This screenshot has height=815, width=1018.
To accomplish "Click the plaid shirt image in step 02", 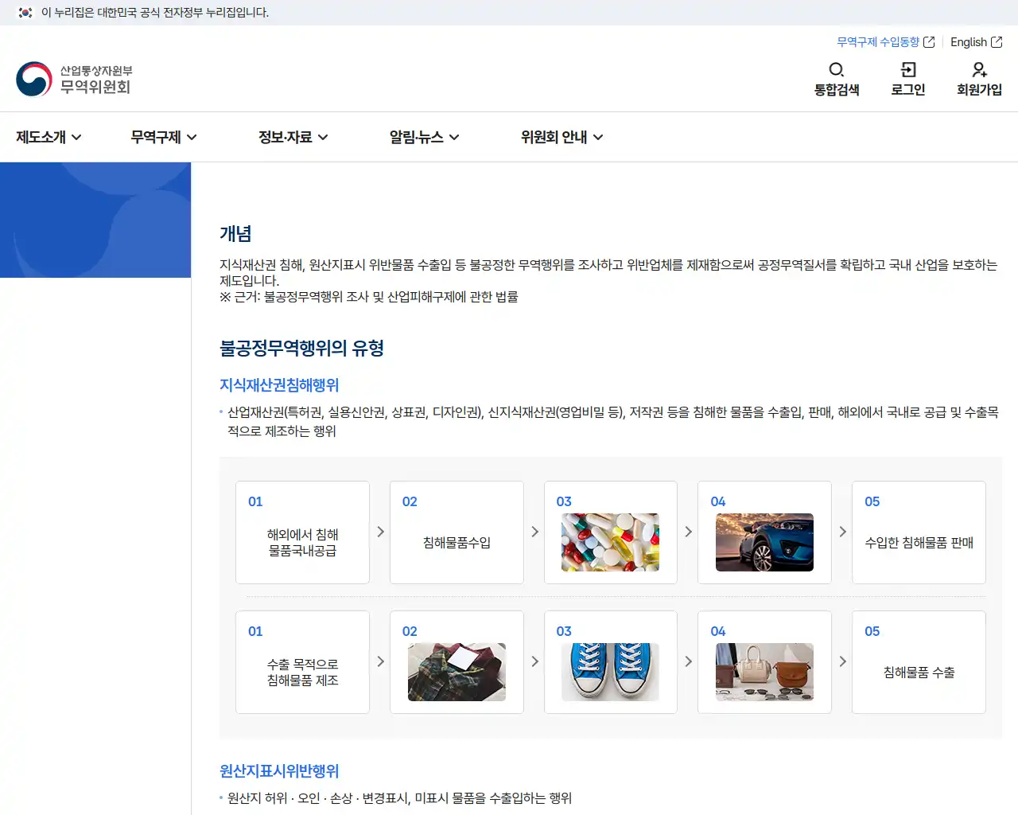I will coord(457,672).
